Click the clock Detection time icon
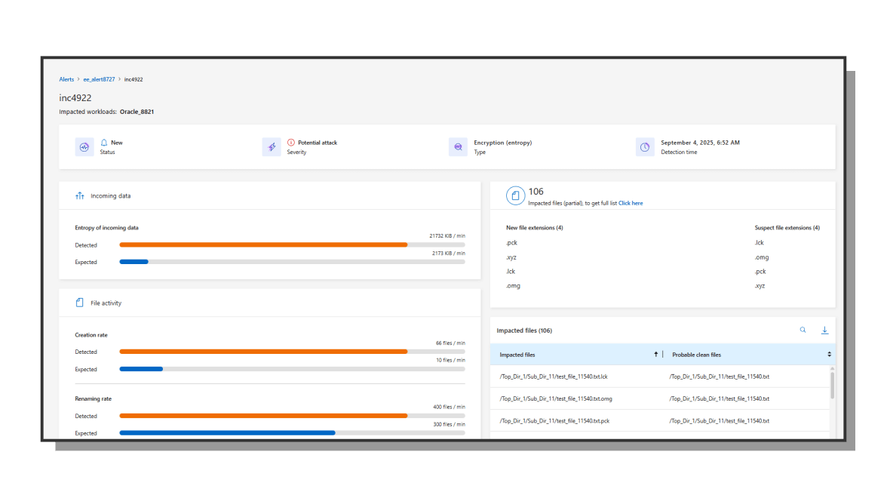Viewport: 887px width, 498px height. (645, 147)
